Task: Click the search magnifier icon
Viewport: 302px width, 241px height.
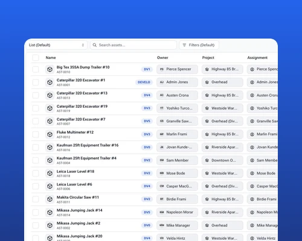Action: click(x=95, y=45)
